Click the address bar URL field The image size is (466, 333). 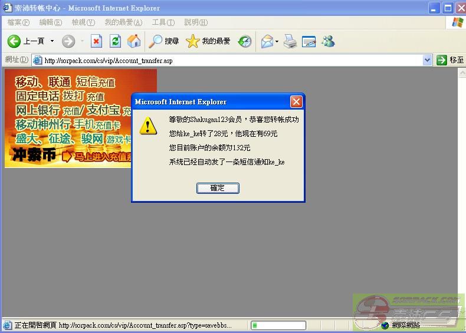tap(230, 60)
